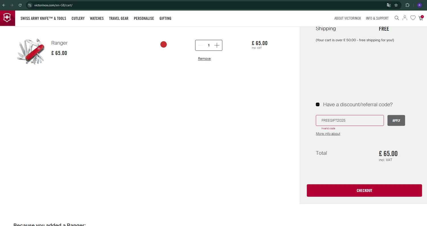Click the Ranger quantity value field
The width and height of the screenshot is (427, 226).
point(209,45)
